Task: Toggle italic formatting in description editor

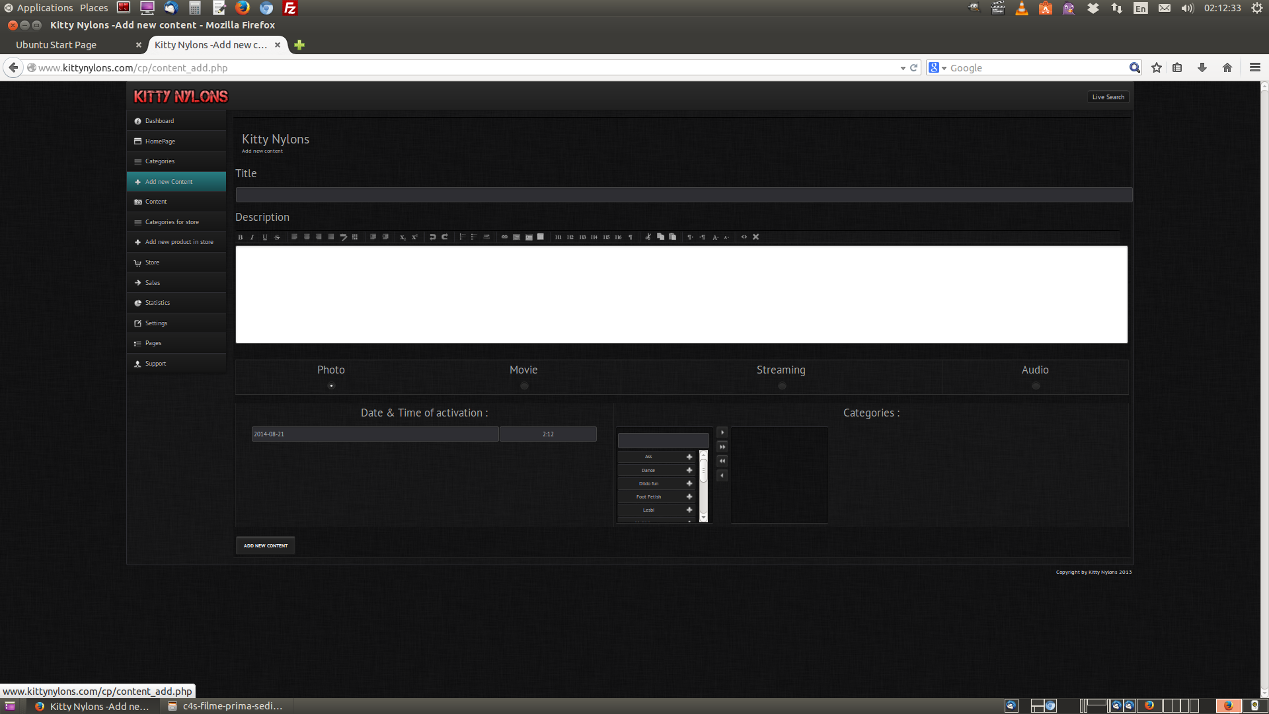Action: click(x=252, y=237)
